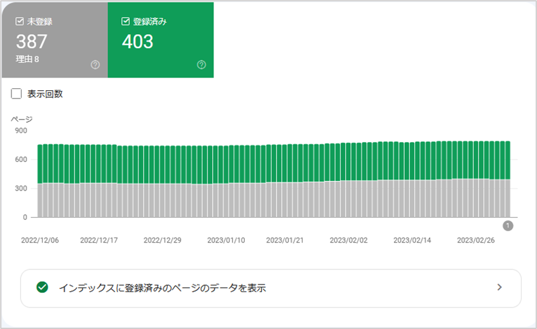Click the 理由 8 text

click(x=27, y=59)
